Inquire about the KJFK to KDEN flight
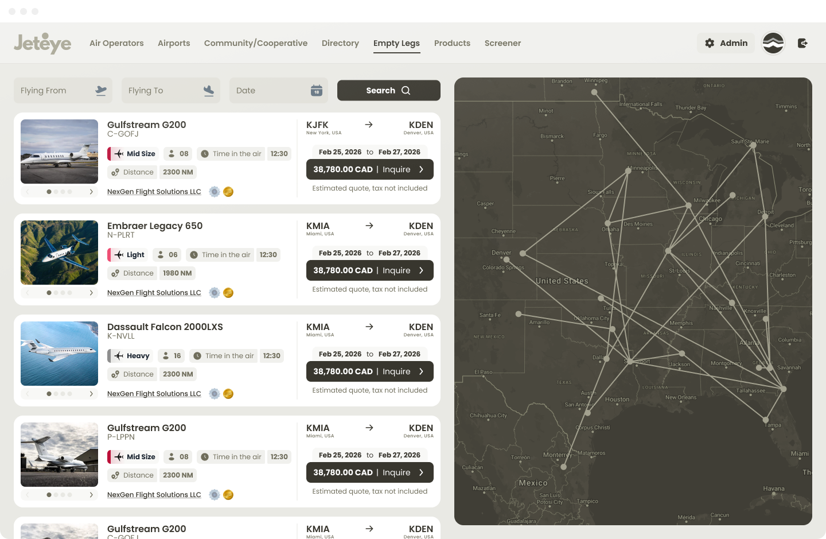Viewport: 826px width, 539px height. pyautogui.click(x=370, y=169)
